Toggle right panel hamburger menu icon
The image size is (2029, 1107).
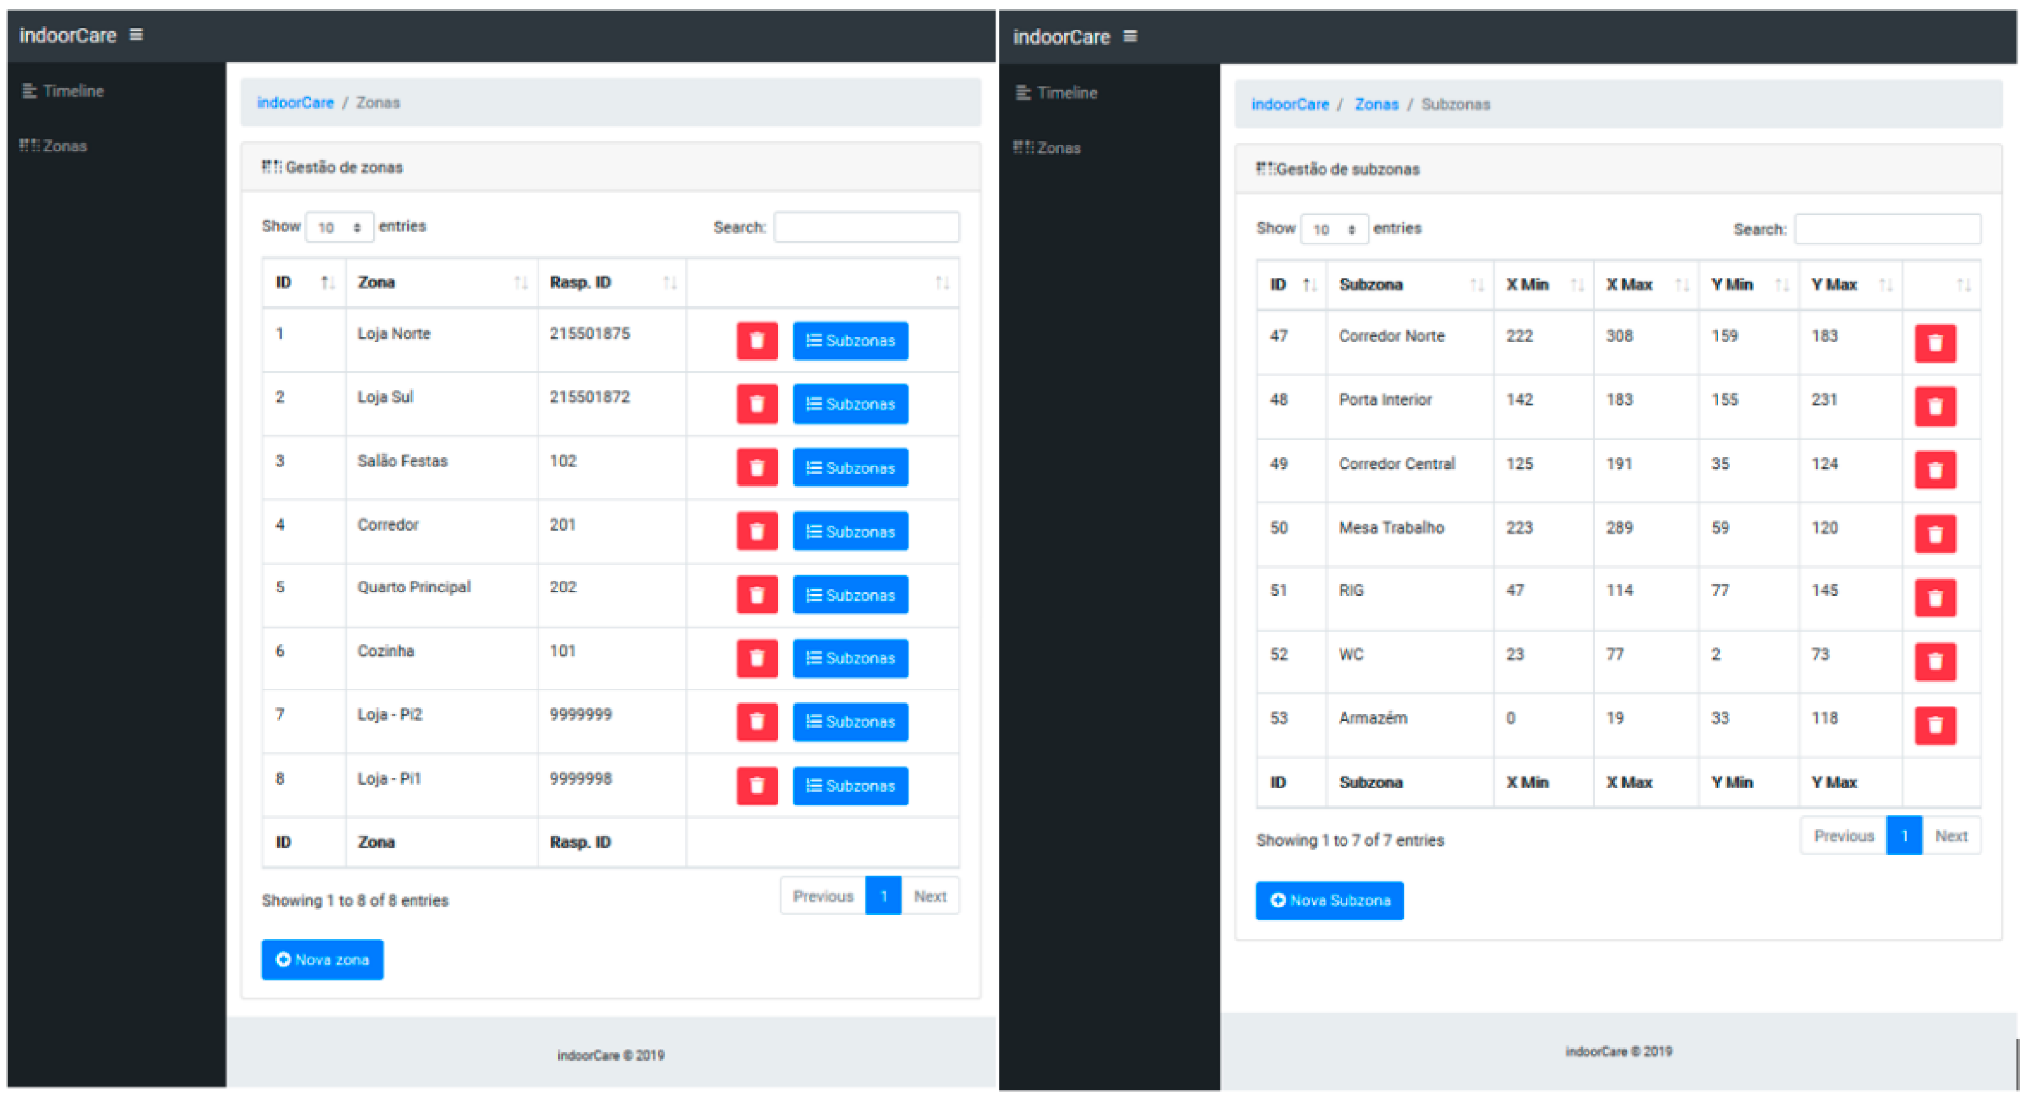coord(1131,36)
